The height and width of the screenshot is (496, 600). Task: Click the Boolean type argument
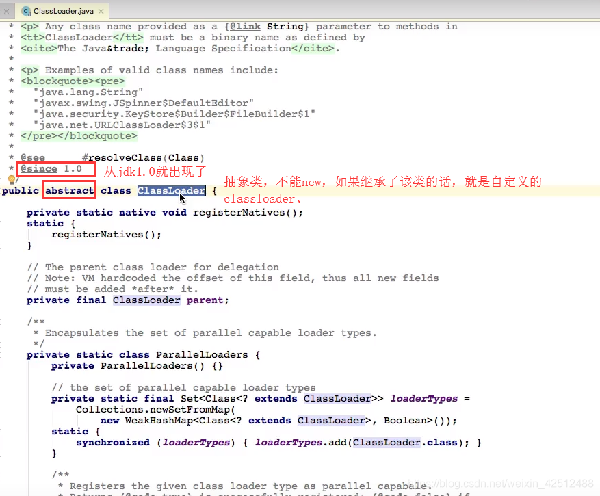tap(405, 421)
